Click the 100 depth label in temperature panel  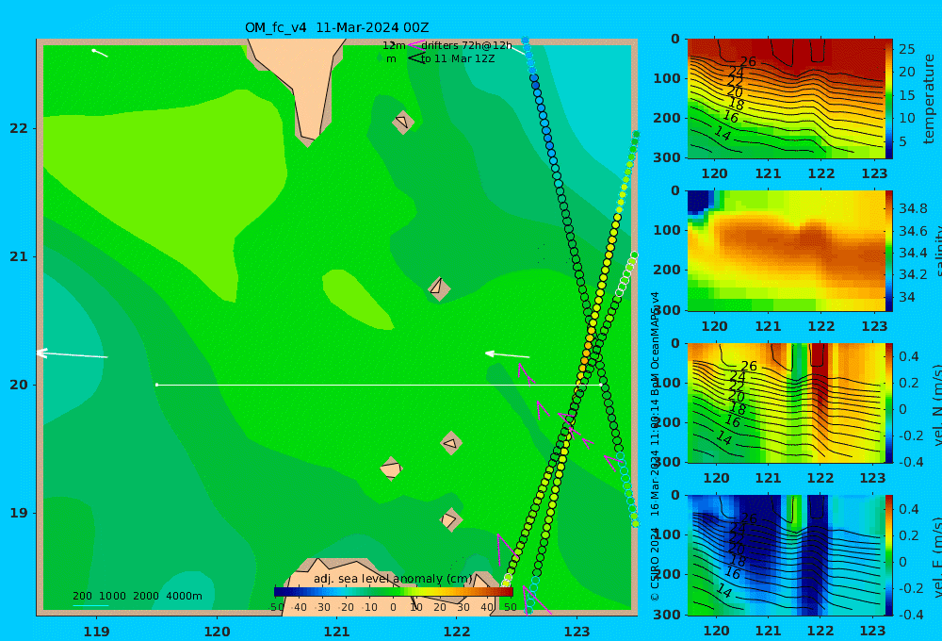(x=666, y=78)
